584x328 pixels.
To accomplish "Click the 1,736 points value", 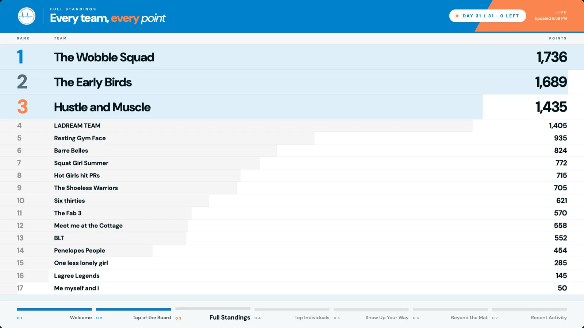I will (552, 57).
